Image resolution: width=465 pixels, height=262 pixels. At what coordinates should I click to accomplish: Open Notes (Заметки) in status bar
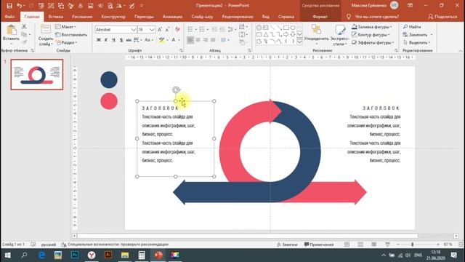click(x=287, y=245)
